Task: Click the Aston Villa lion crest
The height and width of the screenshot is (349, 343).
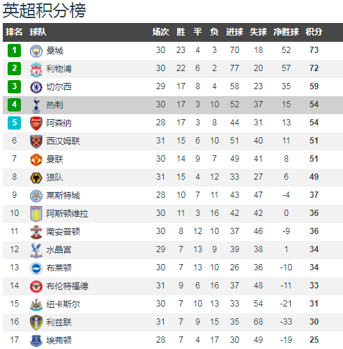Action: click(36, 214)
